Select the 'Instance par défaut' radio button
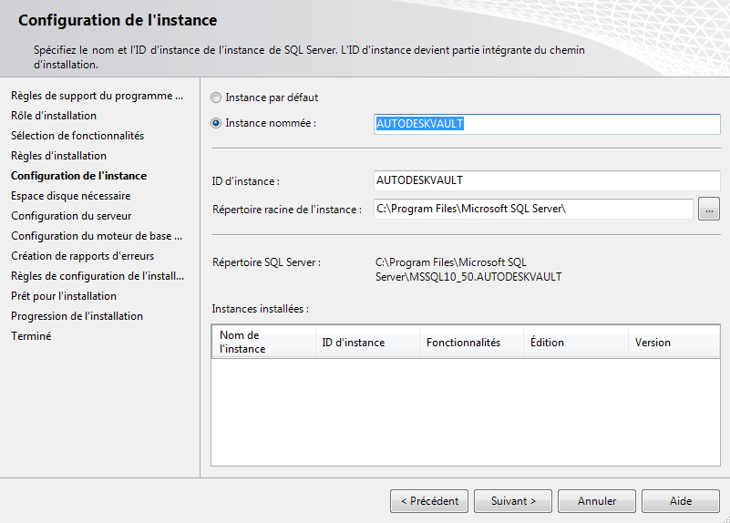The width and height of the screenshot is (730, 523). [x=216, y=97]
